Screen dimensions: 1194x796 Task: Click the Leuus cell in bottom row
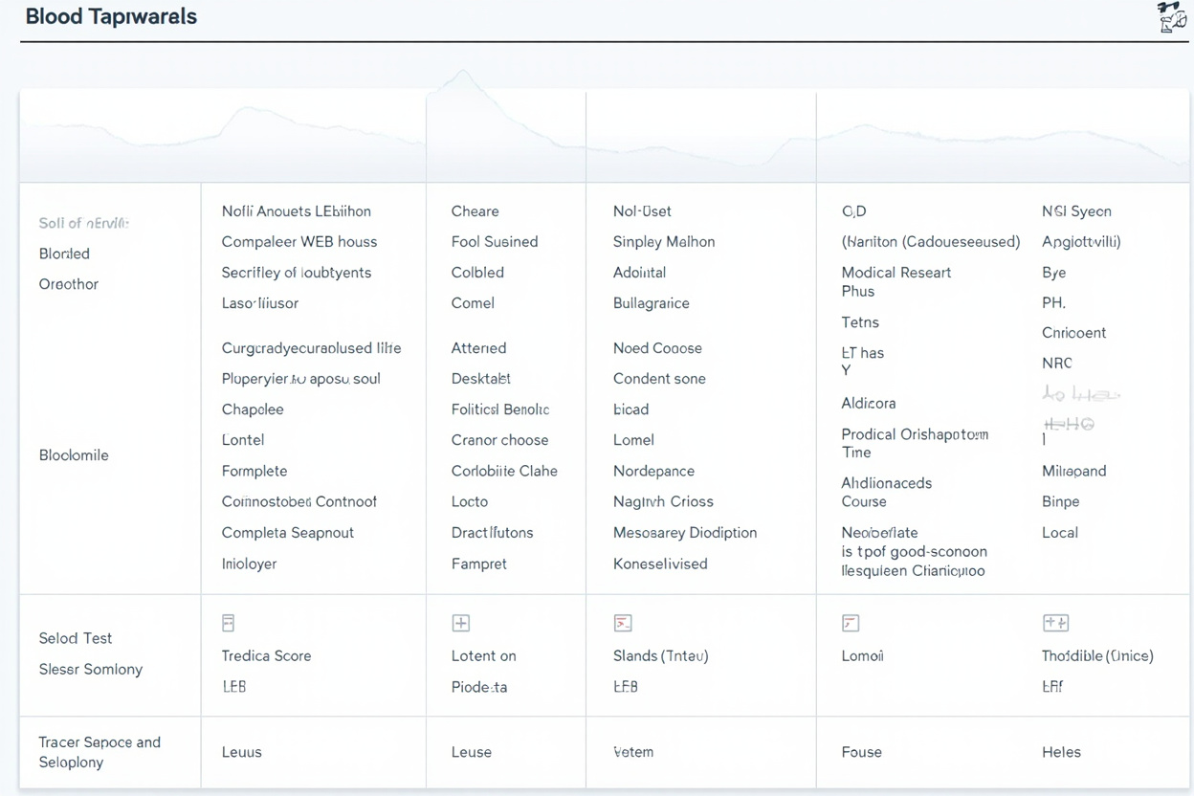[241, 752]
